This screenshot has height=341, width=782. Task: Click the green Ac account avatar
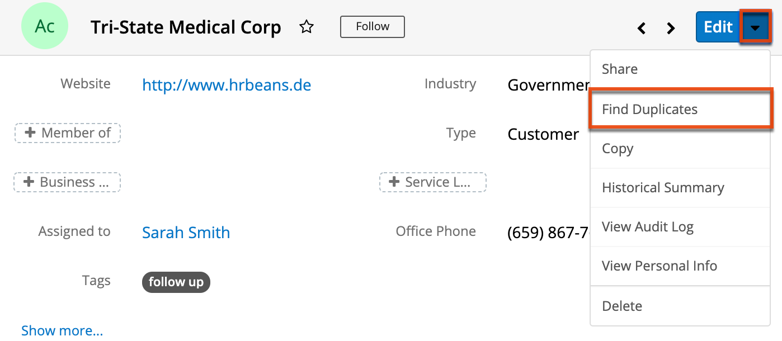click(45, 26)
